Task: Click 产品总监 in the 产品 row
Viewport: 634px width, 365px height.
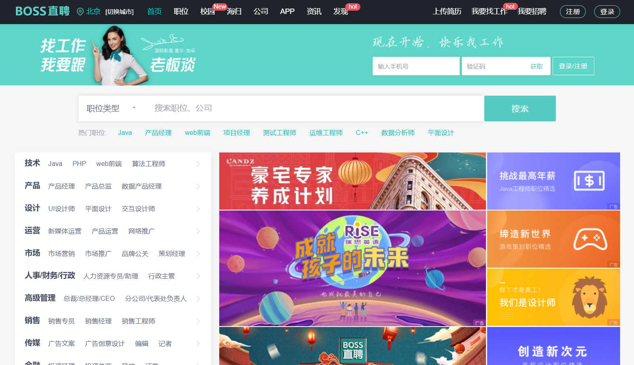Action: [x=98, y=186]
